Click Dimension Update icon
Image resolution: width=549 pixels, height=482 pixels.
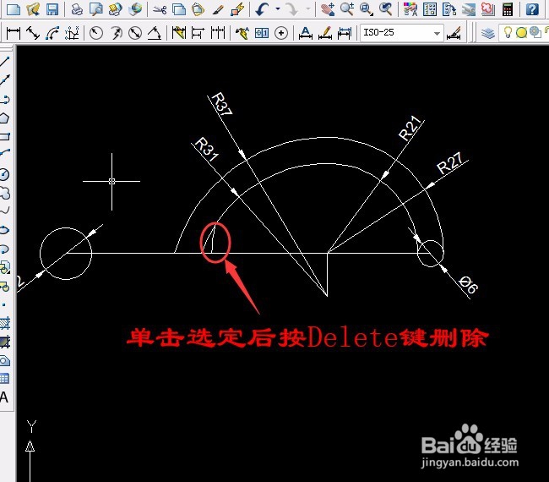[345, 33]
